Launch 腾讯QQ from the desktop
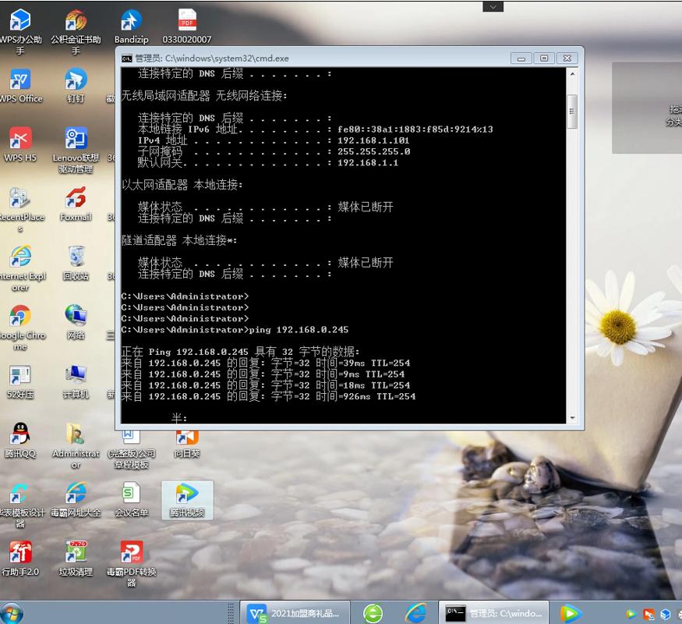Viewport: 682px width, 624px height. (20, 435)
